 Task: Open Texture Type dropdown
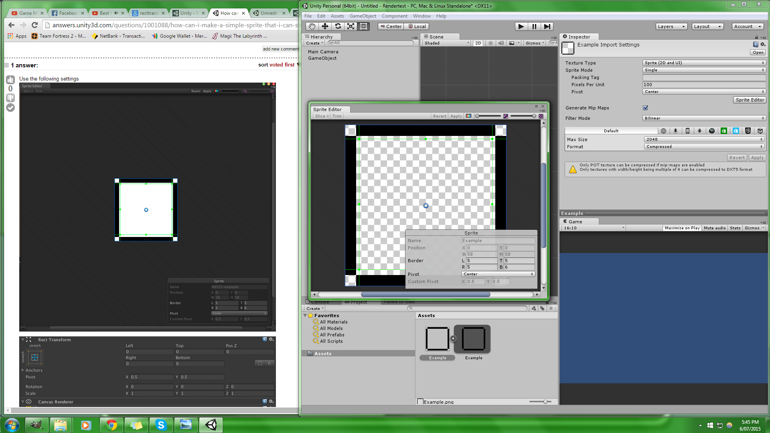click(x=704, y=63)
